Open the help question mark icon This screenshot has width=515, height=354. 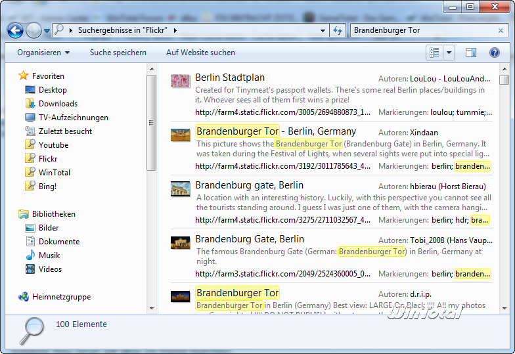[x=494, y=53]
